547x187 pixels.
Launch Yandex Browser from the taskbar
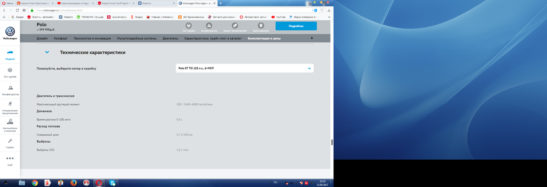tap(47, 183)
